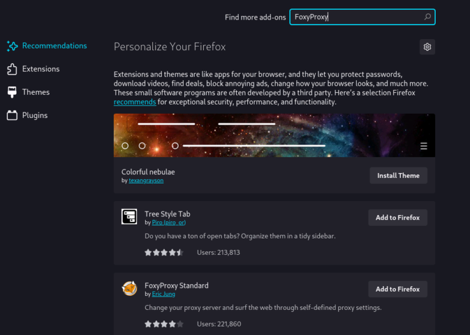The height and width of the screenshot is (335, 470).
Task: Follow the Piro (piro_or) author link
Action: click(168, 223)
